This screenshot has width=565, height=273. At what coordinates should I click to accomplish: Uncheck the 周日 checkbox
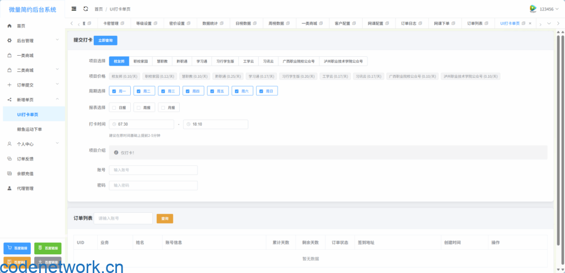pyautogui.click(x=262, y=91)
